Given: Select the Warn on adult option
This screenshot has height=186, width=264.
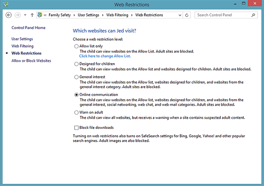Looking at the screenshot, I should 76,112.
